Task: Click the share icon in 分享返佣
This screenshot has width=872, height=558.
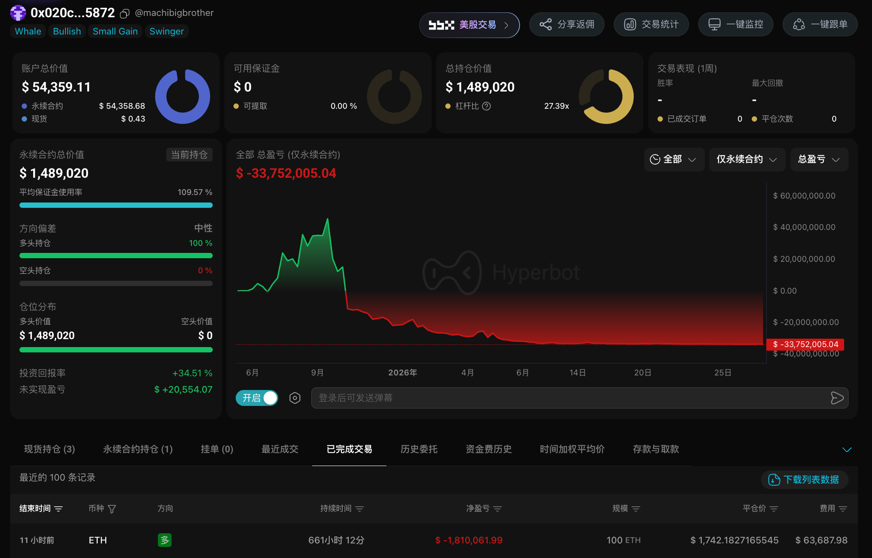Action: coord(546,24)
